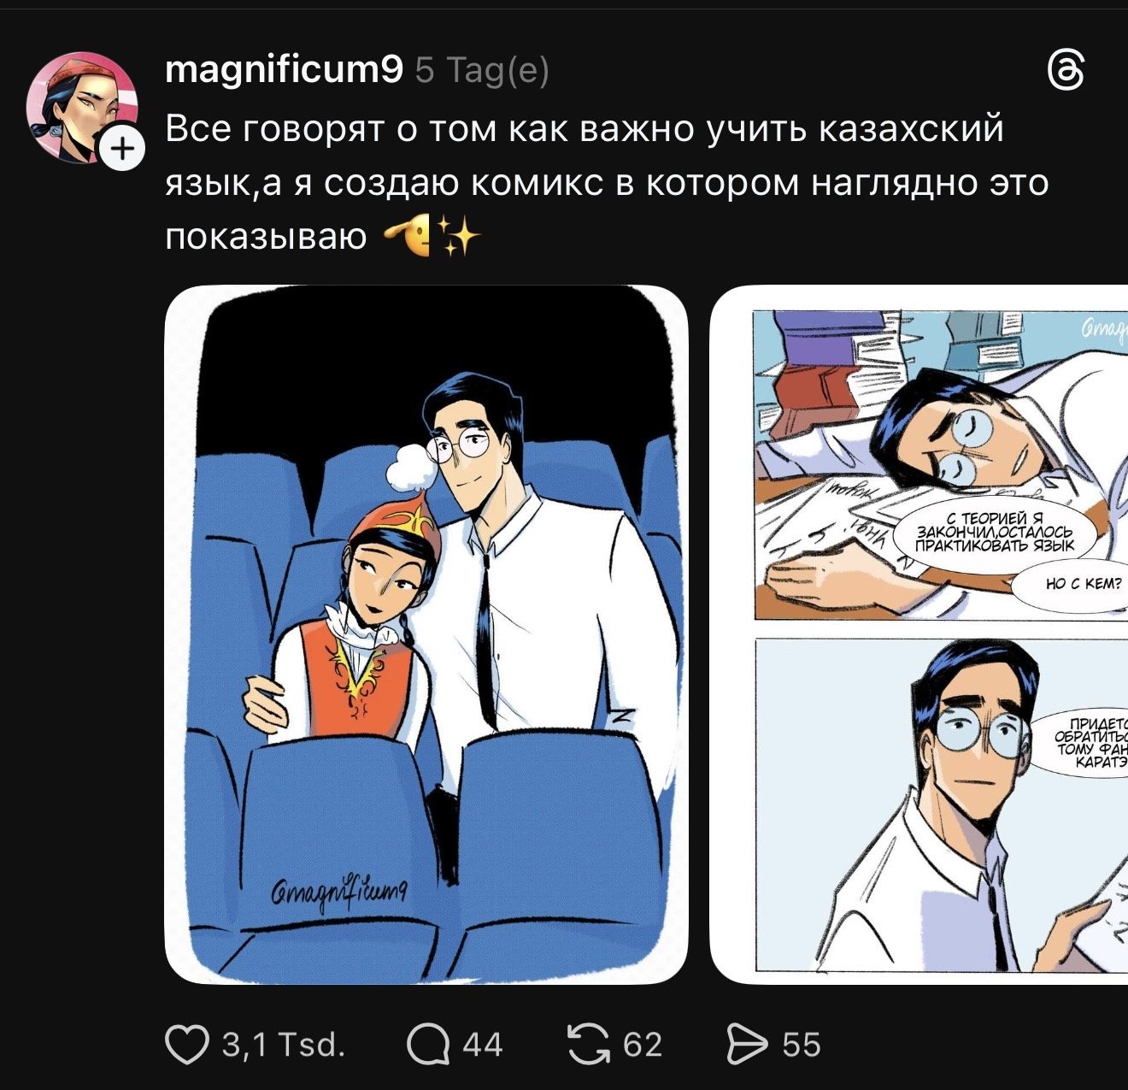
Task: Repost using the circular arrows icon
Action: 588,1045
